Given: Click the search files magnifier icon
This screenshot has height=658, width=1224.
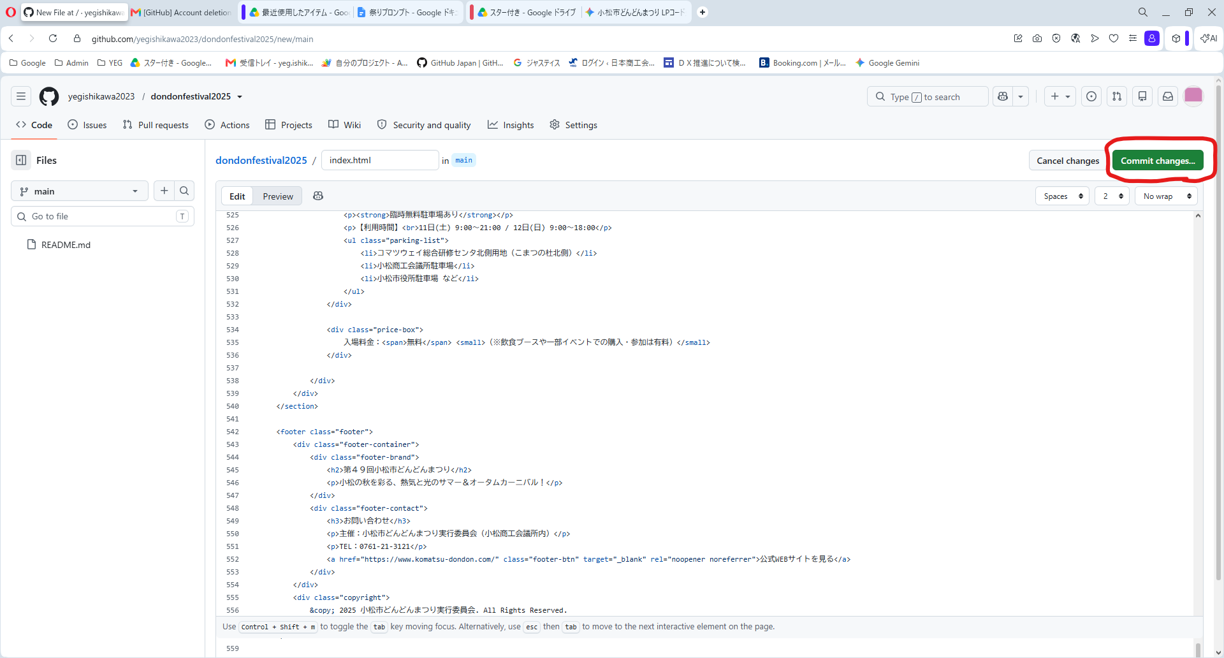Looking at the screenshot, I should pyautogui.click(x=184, y=191).
